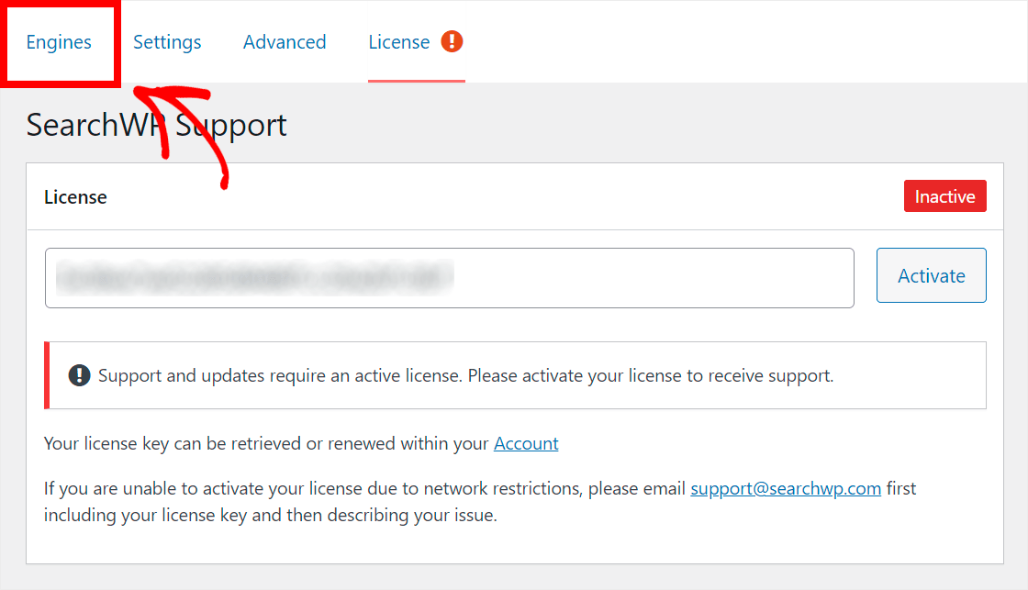Click the support@searchwp.com email link
This screenshot has width=1028, height=590.
786,488
